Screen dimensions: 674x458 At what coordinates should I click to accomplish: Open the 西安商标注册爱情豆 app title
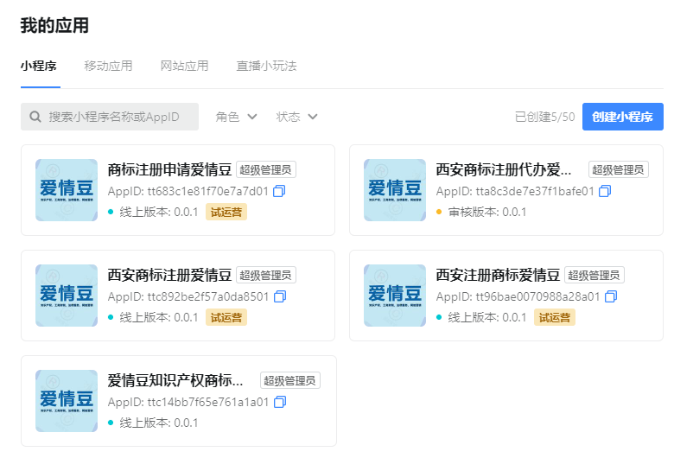[169, 276]
